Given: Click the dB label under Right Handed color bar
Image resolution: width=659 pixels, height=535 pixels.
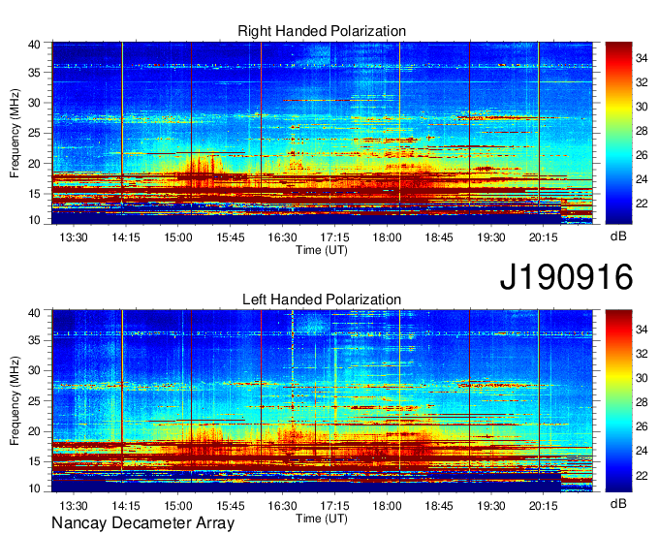Looking at the screenshot, I should pos(618,236).
